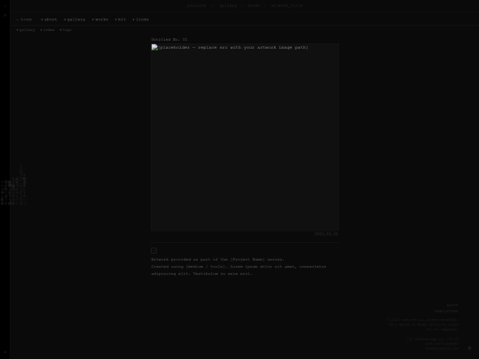Screen dimensions: 479x359
Task: Click the 'Artwork provided as part of' description line
Action: point(218,260)
